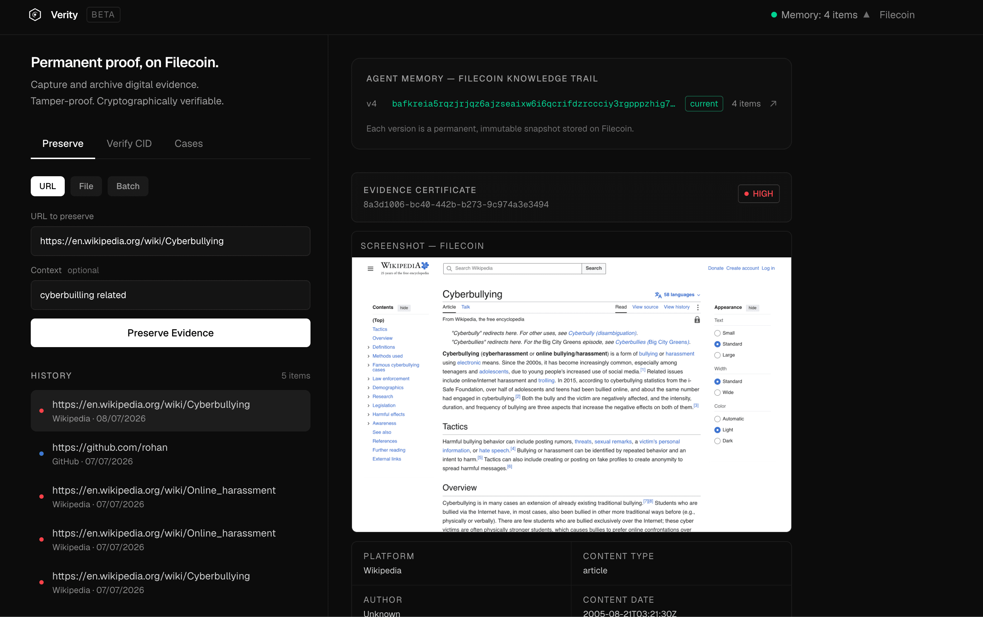Select the Batch input mode
Screen dimensions: 983x617
128,186
